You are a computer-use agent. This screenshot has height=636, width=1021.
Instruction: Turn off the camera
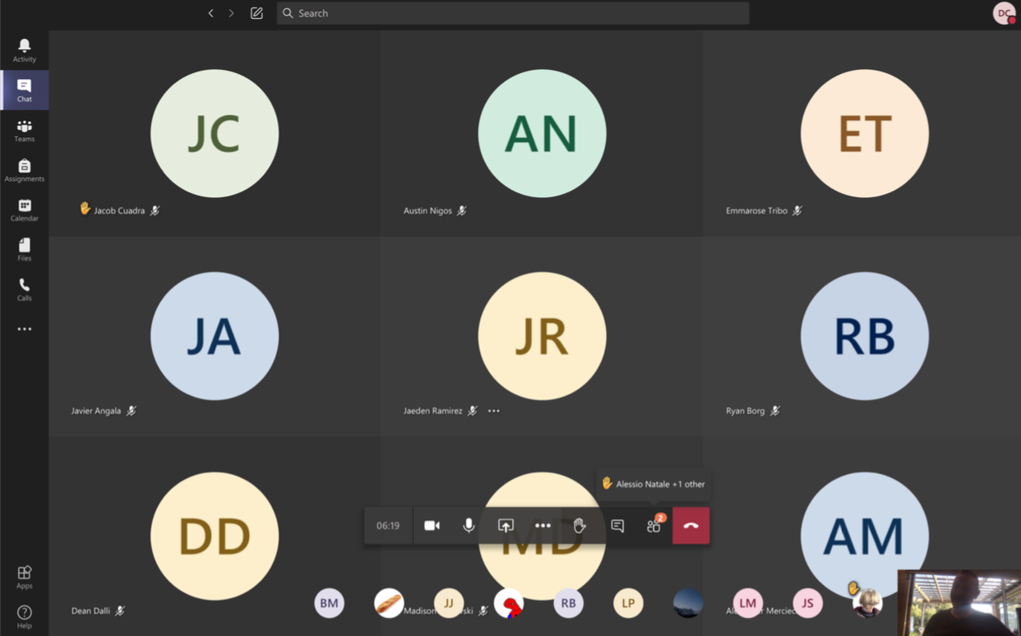pyautogui.click(x=432, y=526)
